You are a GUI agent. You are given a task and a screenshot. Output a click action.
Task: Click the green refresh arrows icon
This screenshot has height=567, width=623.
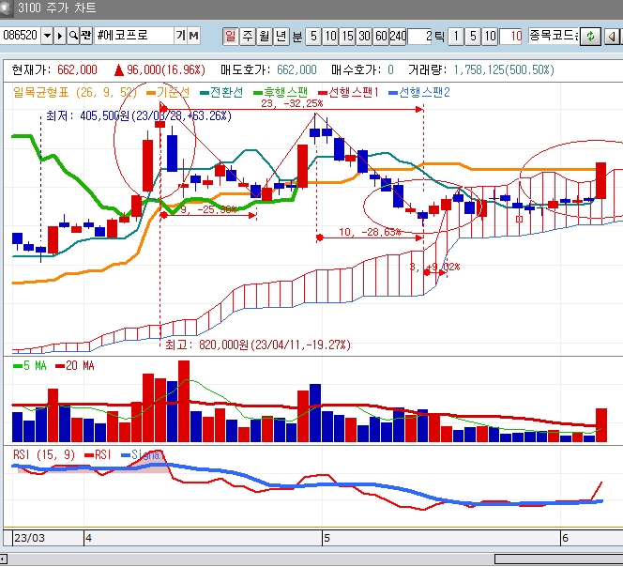coord(590,36)
